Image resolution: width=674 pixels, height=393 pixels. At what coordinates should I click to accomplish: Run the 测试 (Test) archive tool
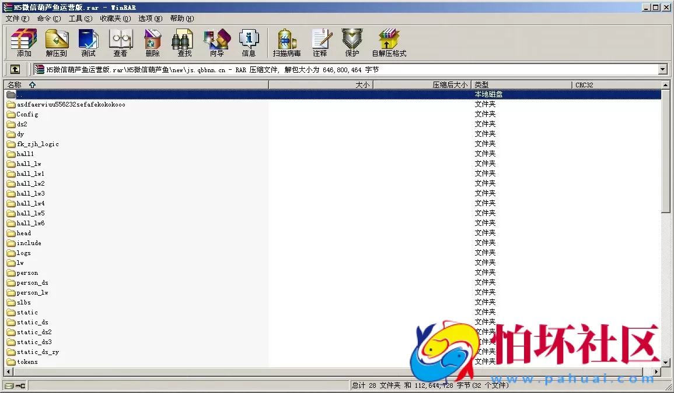pyautogui.click(x=88, y=43)
